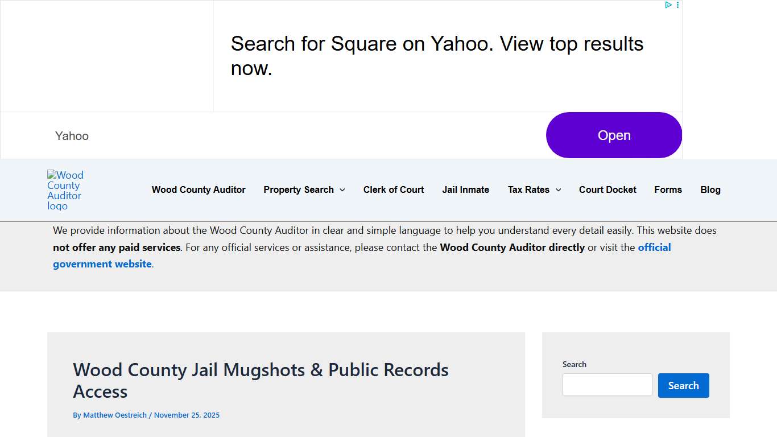Select Court Docket from the navigation
The image size is (777, 437).
coord(607,189)
